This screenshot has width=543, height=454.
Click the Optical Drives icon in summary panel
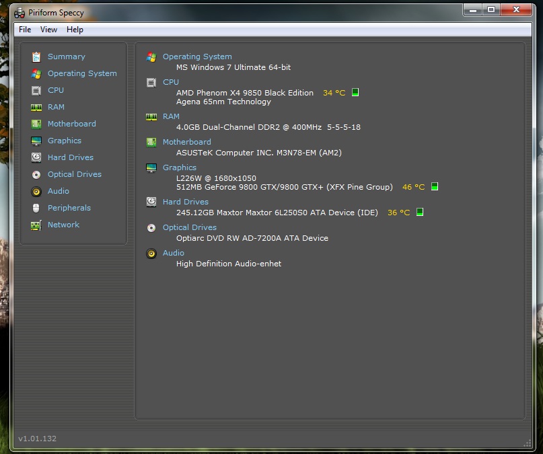[x=151, y=228]
